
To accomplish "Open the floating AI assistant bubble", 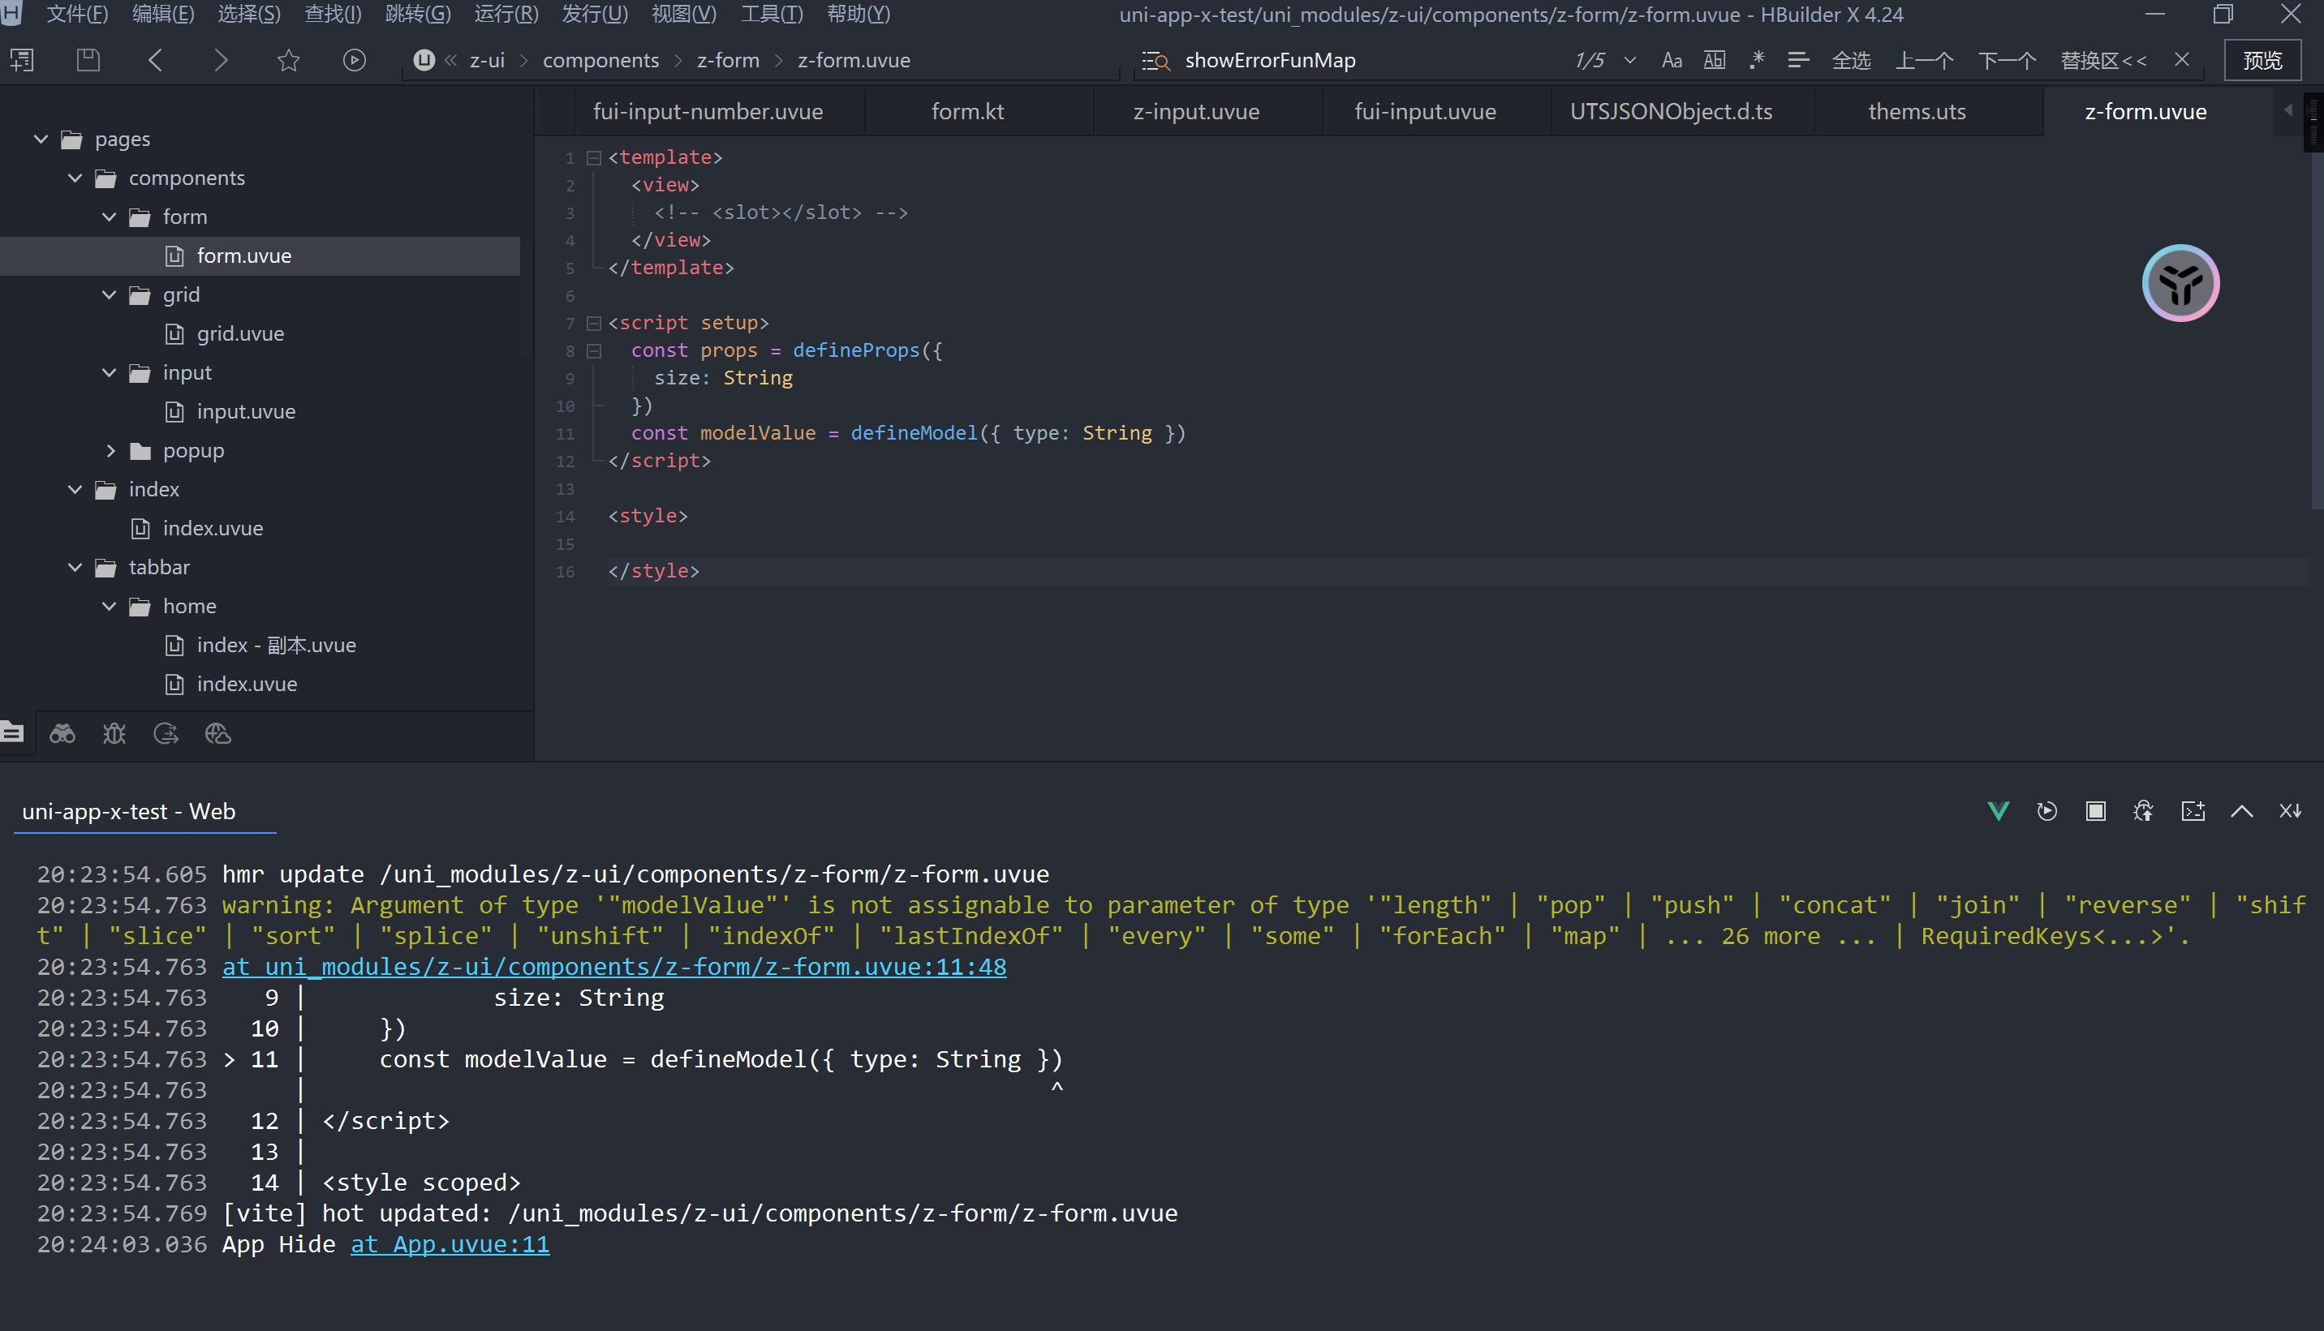I will coord(2180,282).
